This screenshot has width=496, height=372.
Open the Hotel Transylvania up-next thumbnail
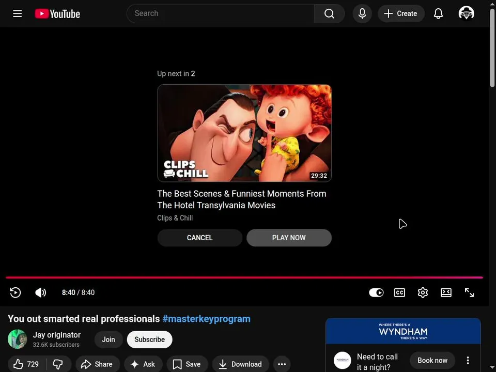pyautogui.click(x=244, y=133)
